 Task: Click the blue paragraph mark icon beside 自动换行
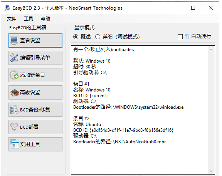coord(187,37)
